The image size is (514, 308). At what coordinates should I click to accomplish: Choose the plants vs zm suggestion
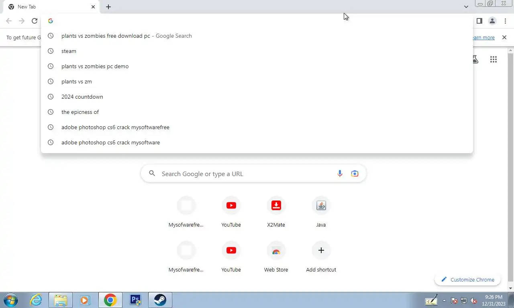[x=257, y=81]
